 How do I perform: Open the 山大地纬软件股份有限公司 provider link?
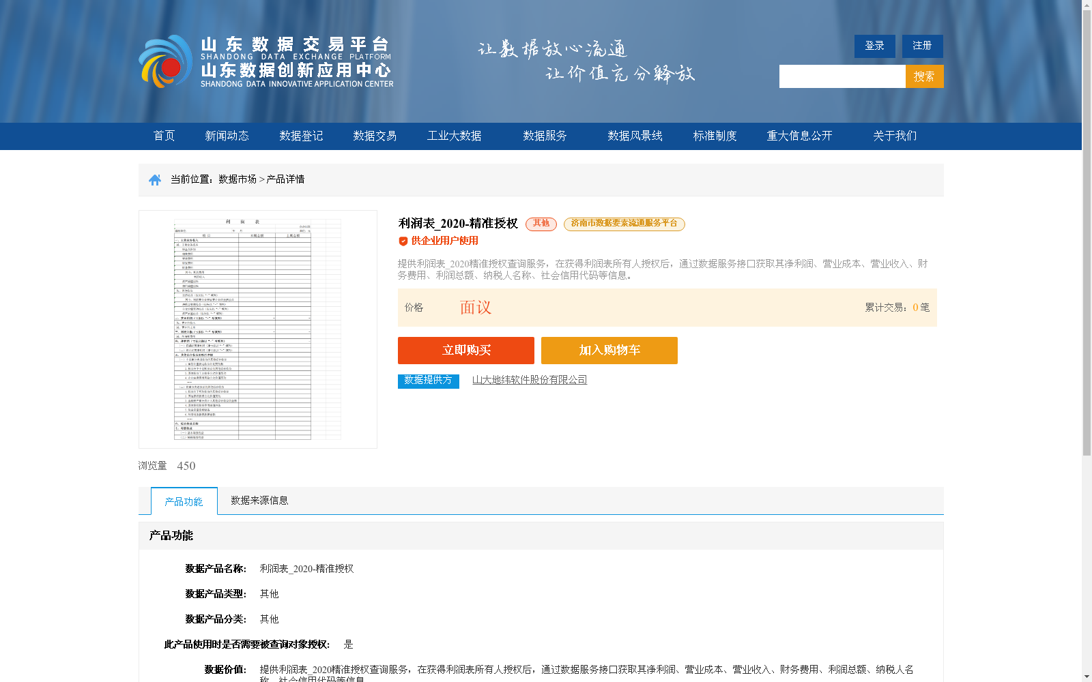[x=530, y=381]
